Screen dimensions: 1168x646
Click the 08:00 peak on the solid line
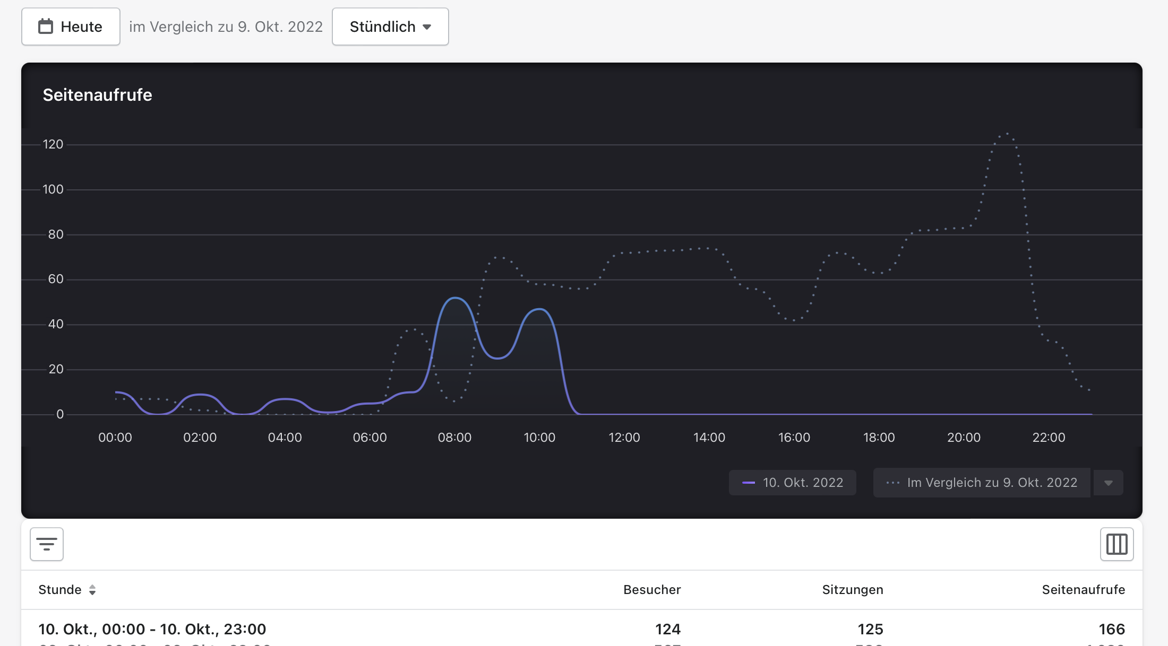click(455, 298)
